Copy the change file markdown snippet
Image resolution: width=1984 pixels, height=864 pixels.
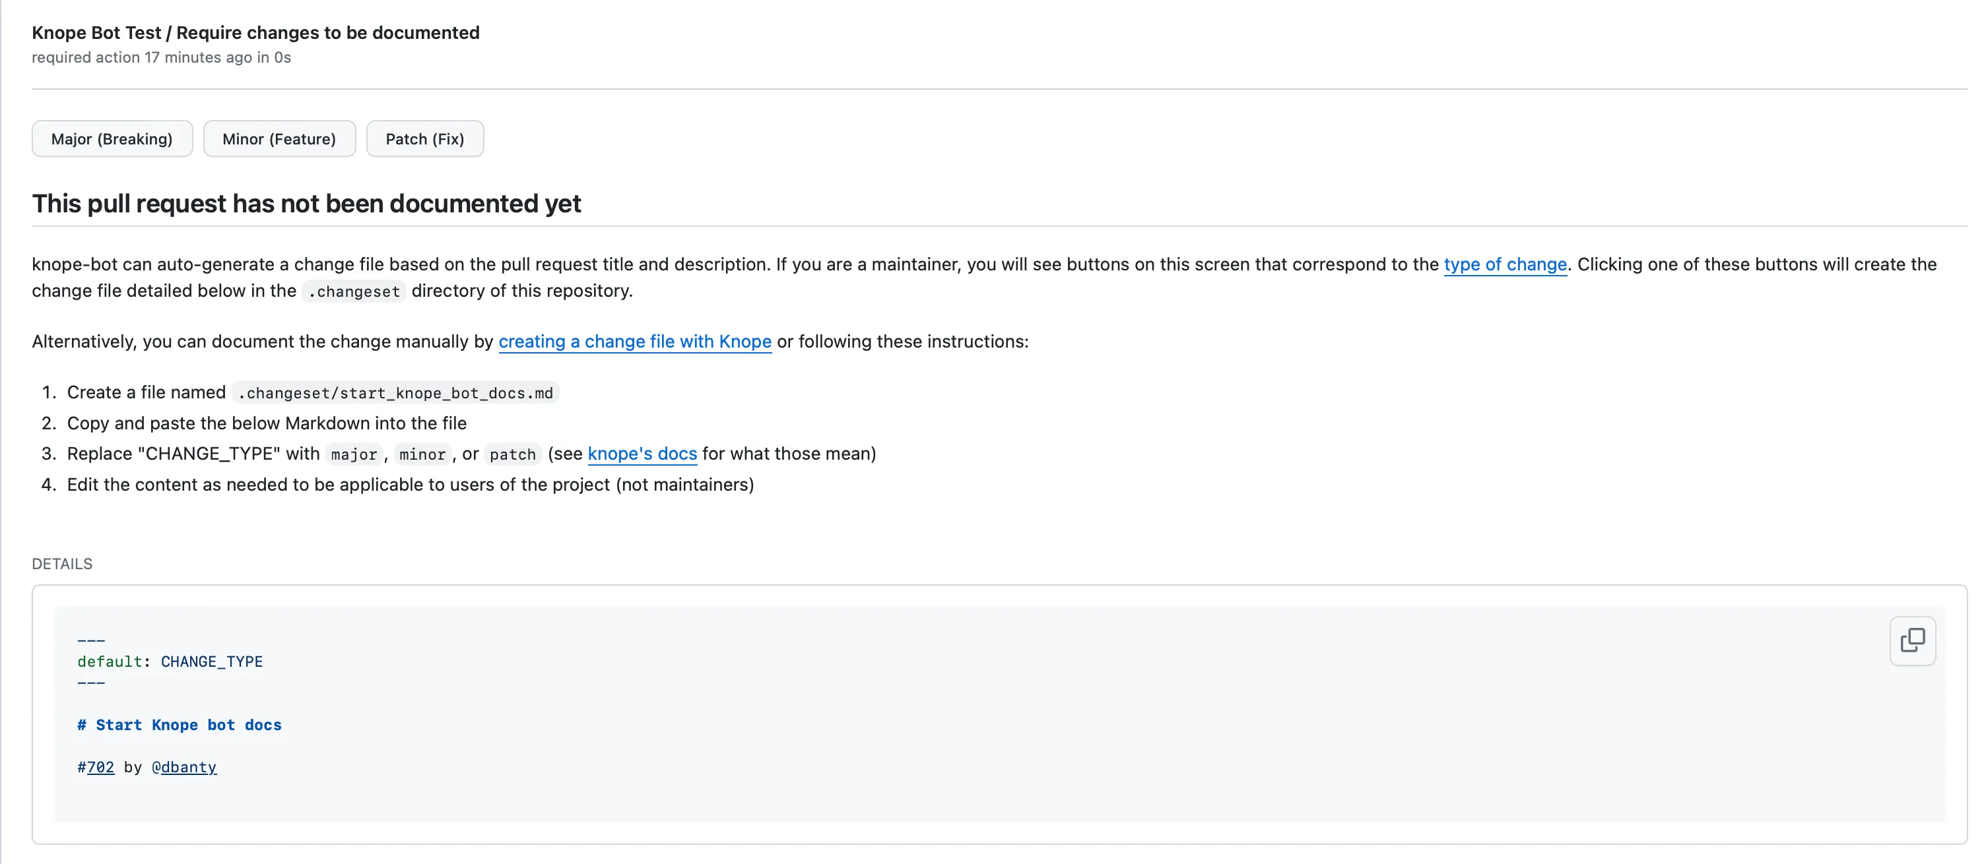coord(1913,641)
